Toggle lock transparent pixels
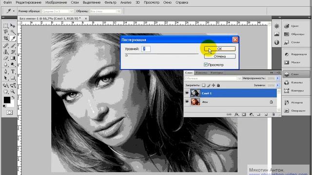The image size is (312, 175). click(204, 86)
